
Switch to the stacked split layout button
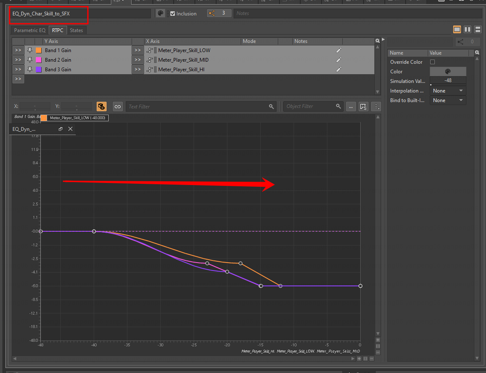(478, 30)
